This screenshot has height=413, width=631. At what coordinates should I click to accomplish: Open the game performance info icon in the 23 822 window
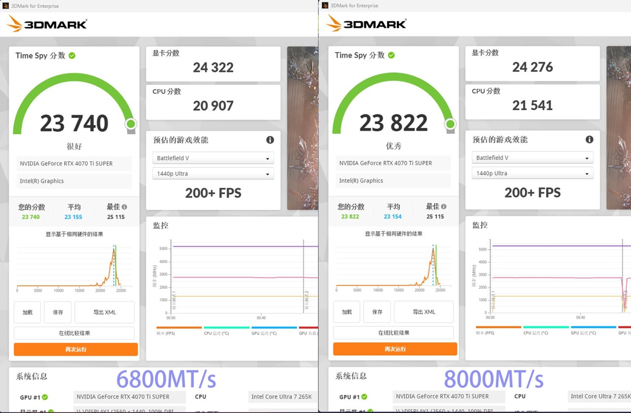(590, 139)
